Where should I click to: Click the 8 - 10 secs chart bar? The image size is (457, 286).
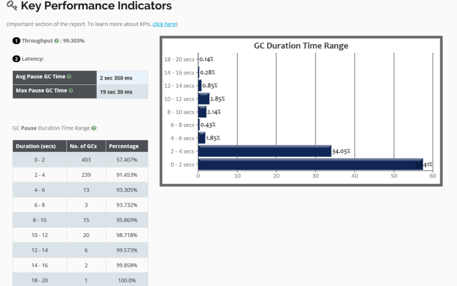click(x=202, y=112)
